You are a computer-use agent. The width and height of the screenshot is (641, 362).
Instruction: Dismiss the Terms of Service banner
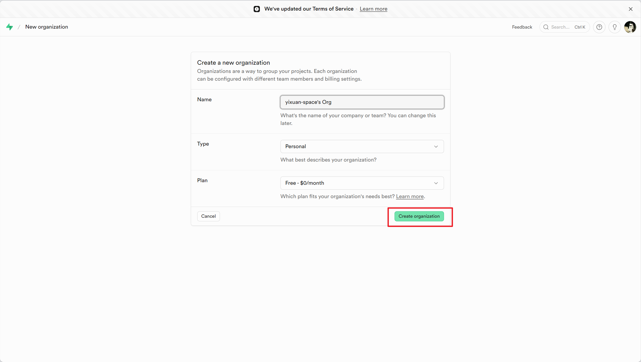pos(631,9)
